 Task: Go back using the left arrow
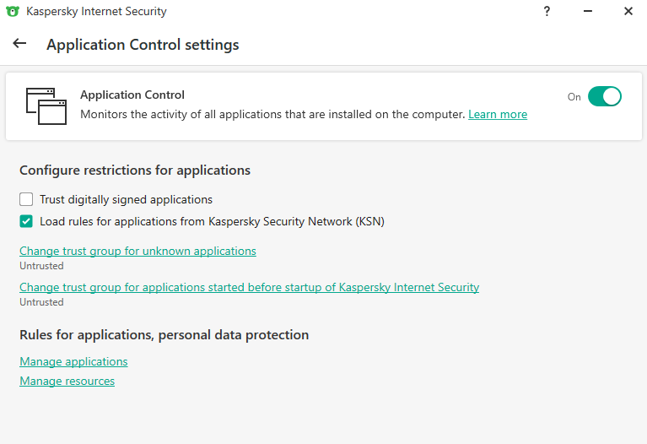19,44
